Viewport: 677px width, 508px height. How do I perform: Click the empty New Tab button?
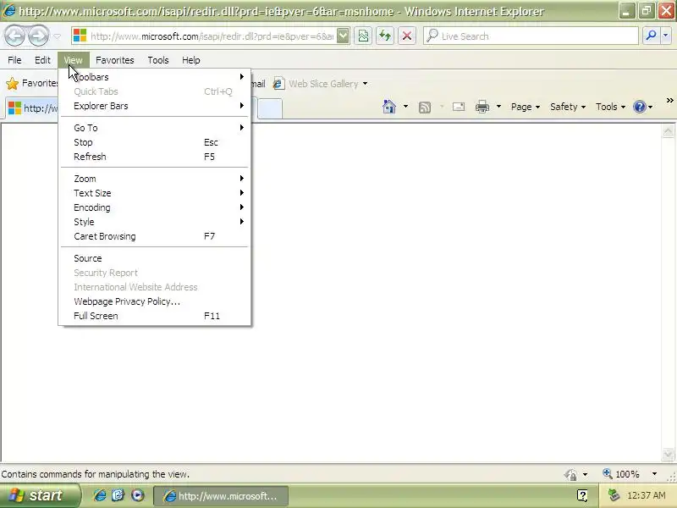[270, 108]
